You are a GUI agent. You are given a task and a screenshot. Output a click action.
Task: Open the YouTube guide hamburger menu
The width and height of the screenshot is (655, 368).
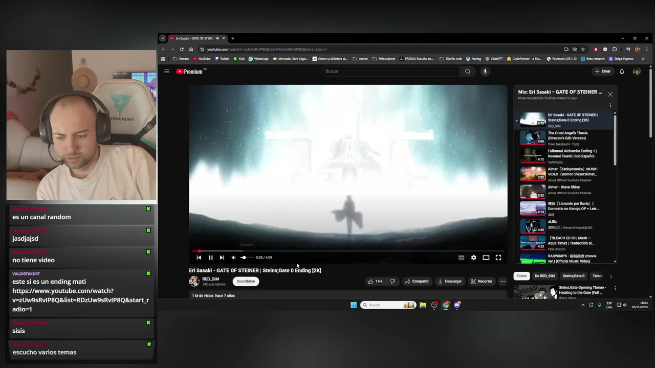pyautogui.click(x=167, y=72)
